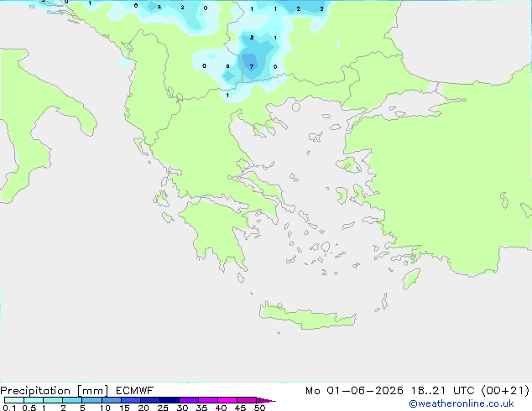Click the '7' precipitation value on the map
This screenshot has width=532, height=411.
pyautogui.click(x=252, y=66)
